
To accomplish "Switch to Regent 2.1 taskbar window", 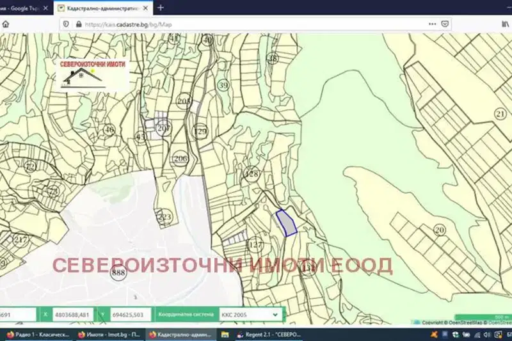I will click(x=269, y=335).
